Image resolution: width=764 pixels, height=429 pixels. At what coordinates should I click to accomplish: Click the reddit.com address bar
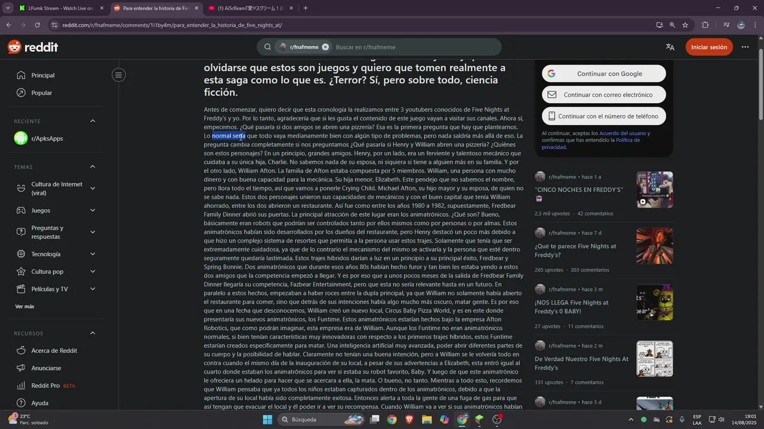tap(352, 25)
